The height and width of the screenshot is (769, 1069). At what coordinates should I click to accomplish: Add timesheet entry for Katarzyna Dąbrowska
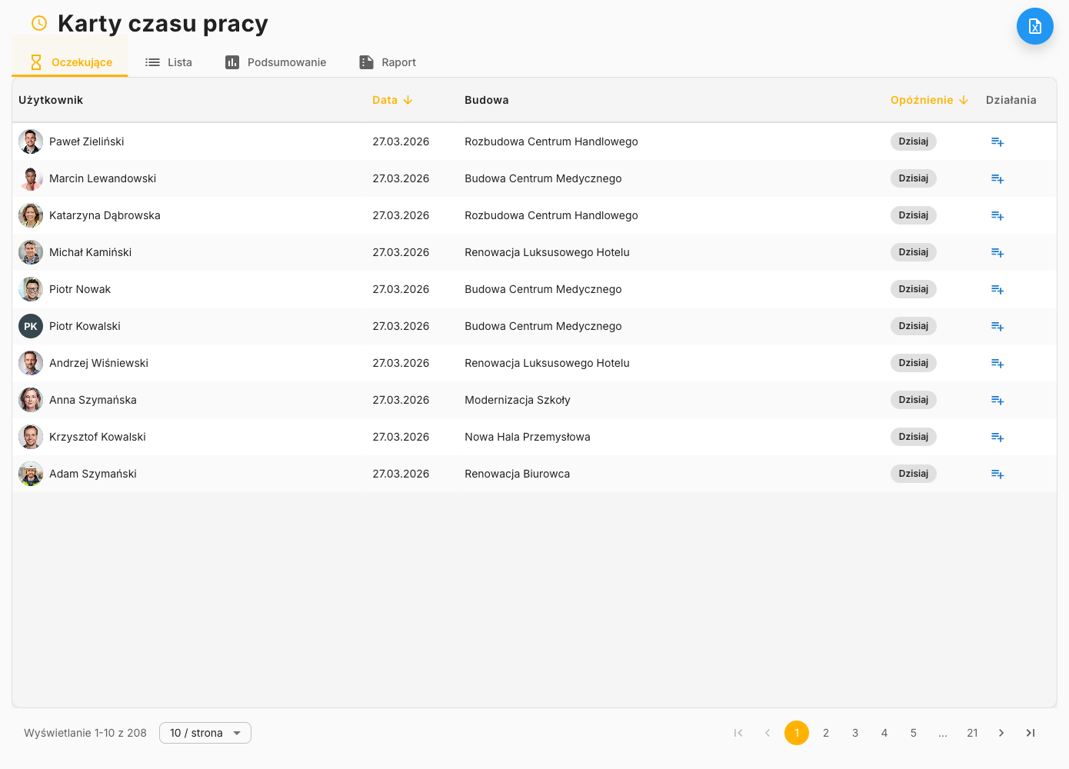coord(997,215)
